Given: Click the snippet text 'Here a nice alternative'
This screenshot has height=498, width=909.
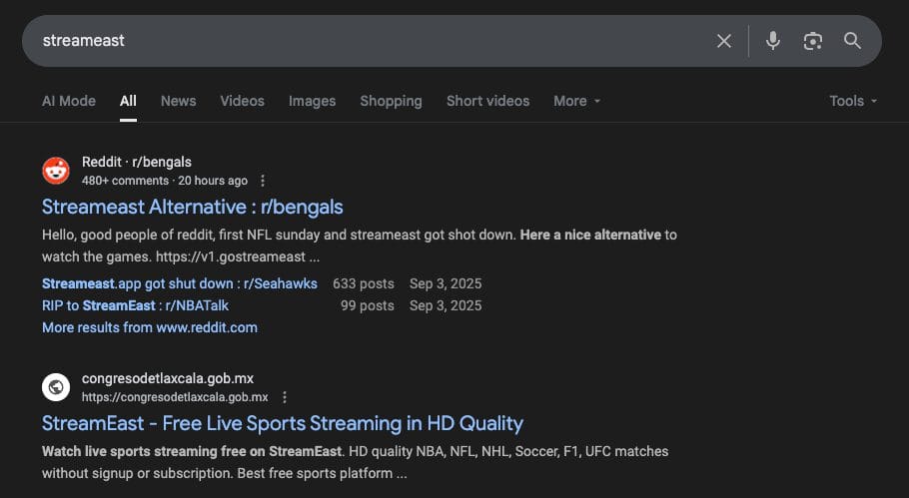Looking at the screenshot, I should tap(590, 235).
